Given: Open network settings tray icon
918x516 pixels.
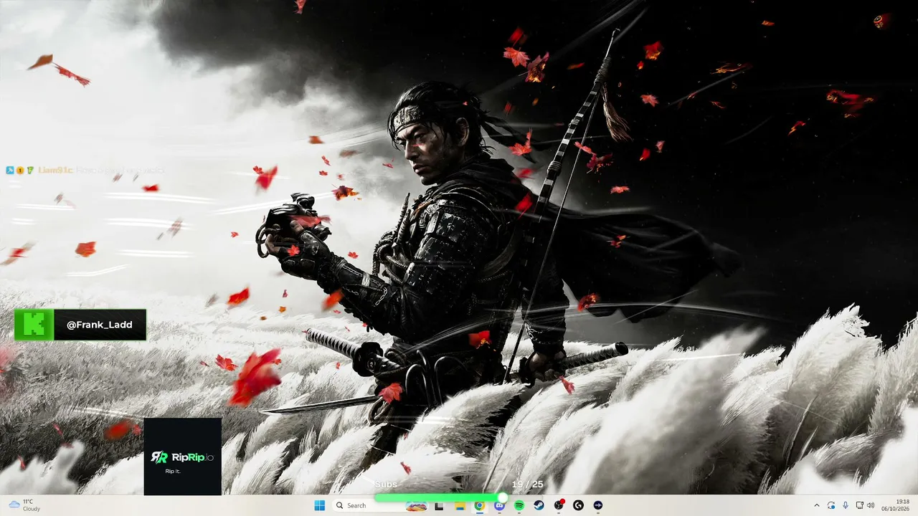Looking at the screenshot, I should tap(859, 505).
